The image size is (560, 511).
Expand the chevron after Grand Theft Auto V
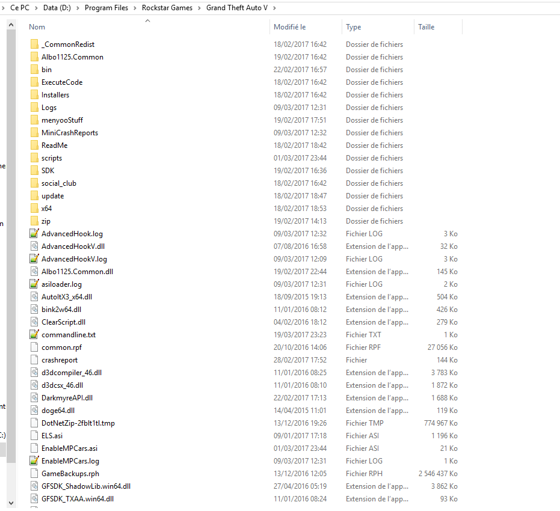click(274, 8)
